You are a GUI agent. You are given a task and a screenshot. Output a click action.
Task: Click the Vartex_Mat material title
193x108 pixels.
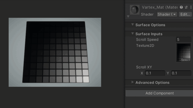click(160, 7)
